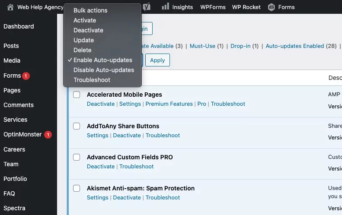Open Careers in the sidebar
Screen dimensions: 342x215
coord(14,149)
